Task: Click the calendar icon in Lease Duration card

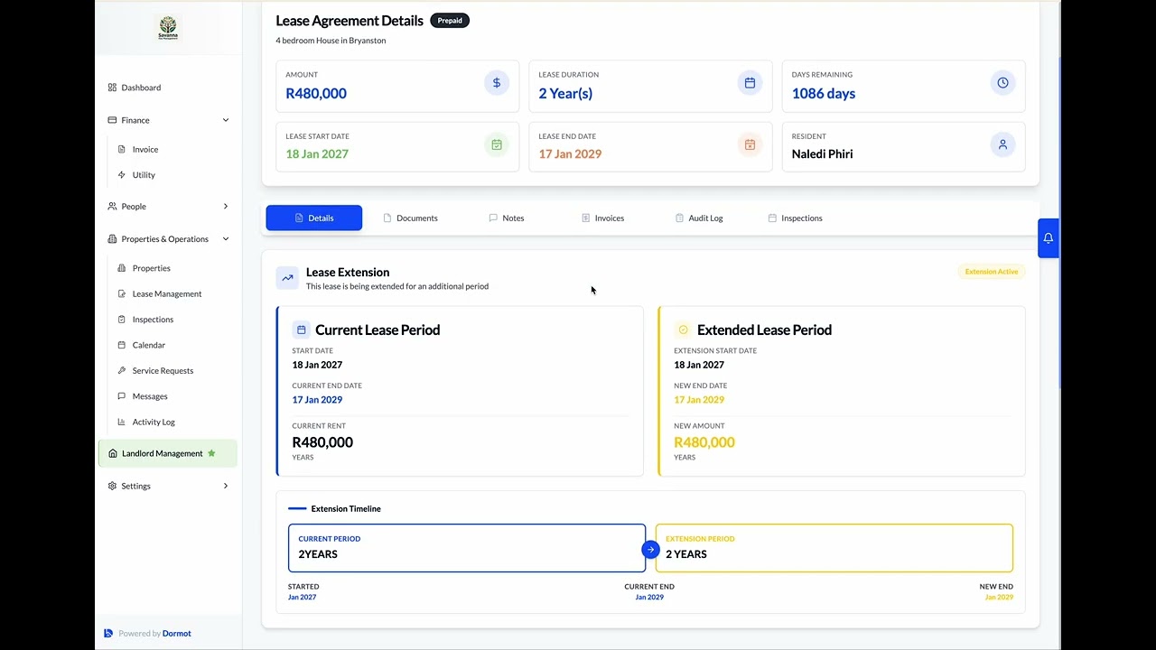Action: point(750,83)
